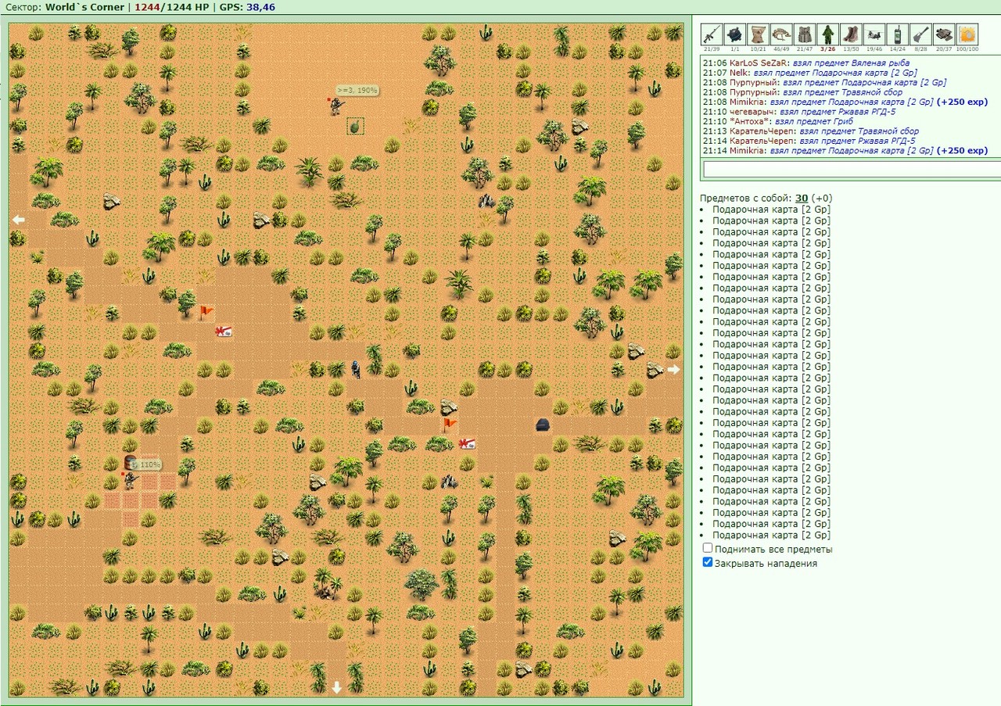The image size is (1001, 706).
Task: Open the binoculars slot
Action: click(944, 34)
